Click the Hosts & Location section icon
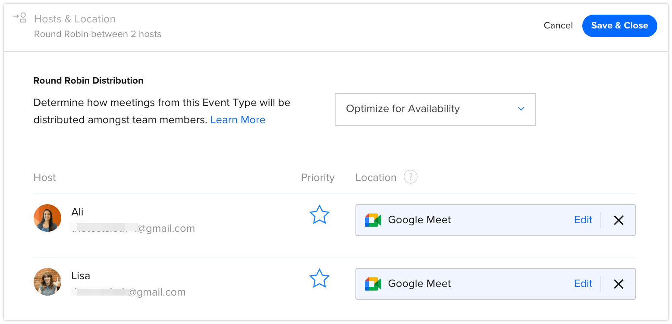The width and height of the screenshot is (672, 324). (20, 18)
